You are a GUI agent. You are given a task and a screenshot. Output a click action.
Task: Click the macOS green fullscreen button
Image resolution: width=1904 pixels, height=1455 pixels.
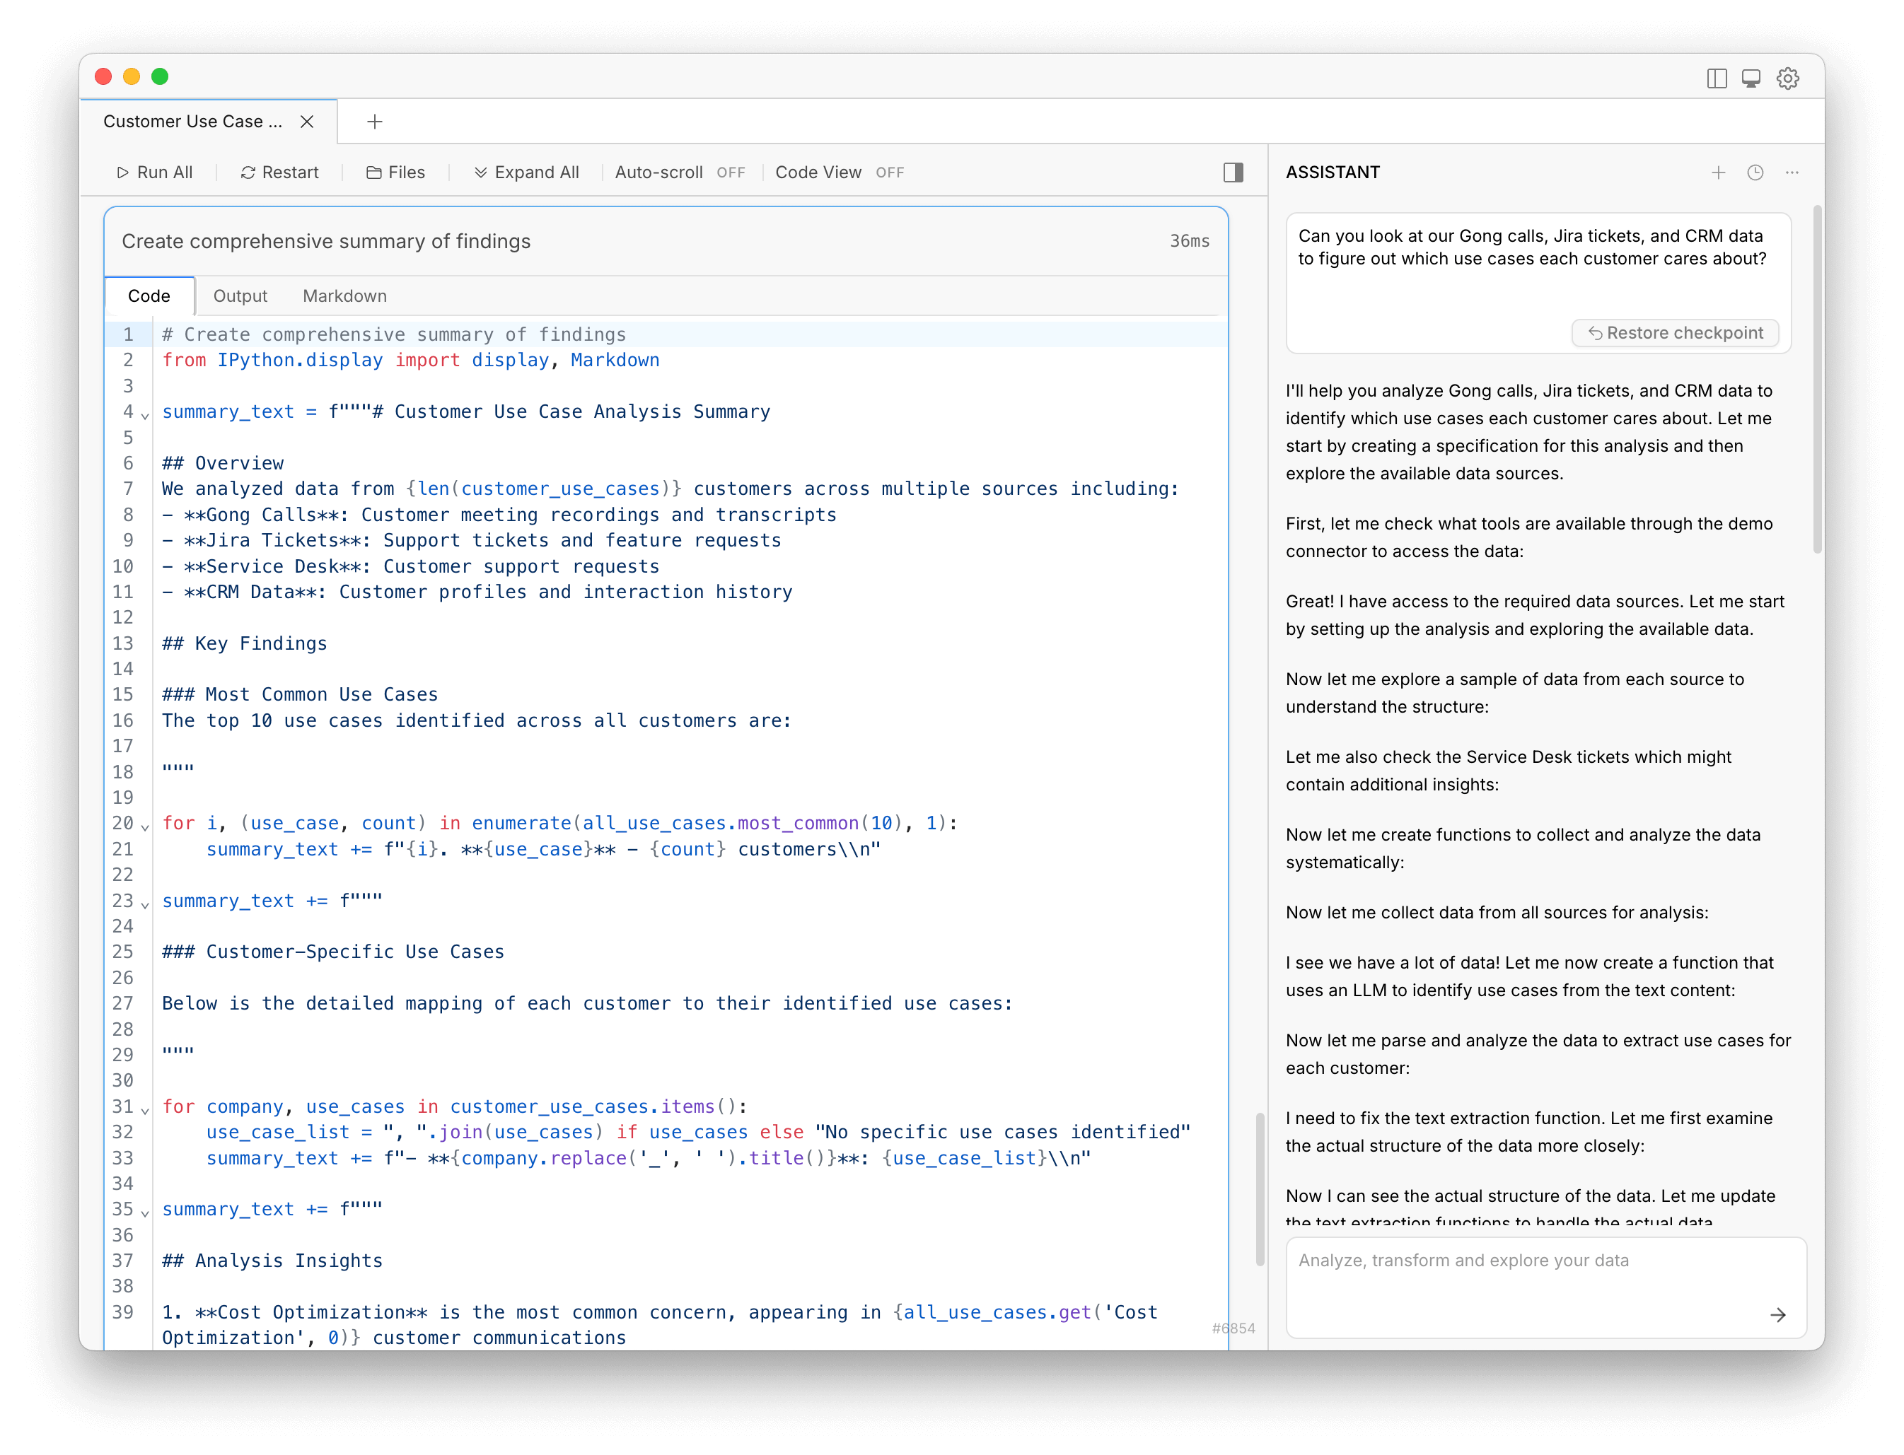click(159, 77)
